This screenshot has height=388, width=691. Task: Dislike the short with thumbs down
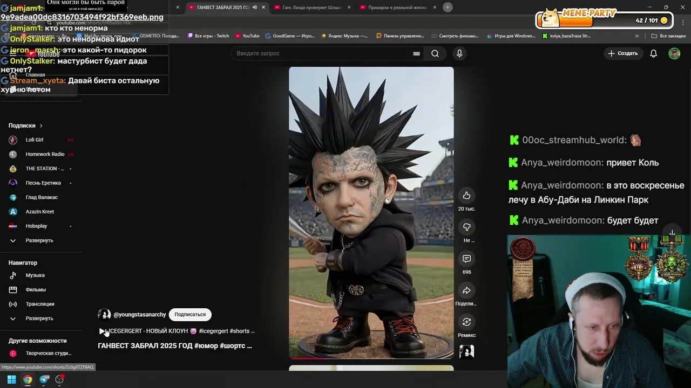(466, 227)
